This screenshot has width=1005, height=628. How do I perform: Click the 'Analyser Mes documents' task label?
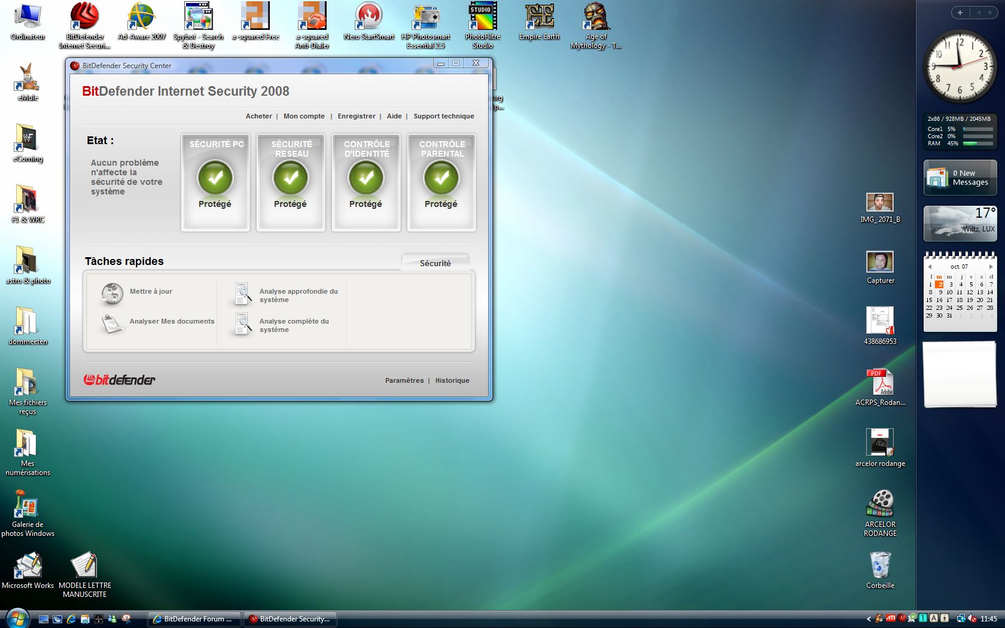point(172,321)
